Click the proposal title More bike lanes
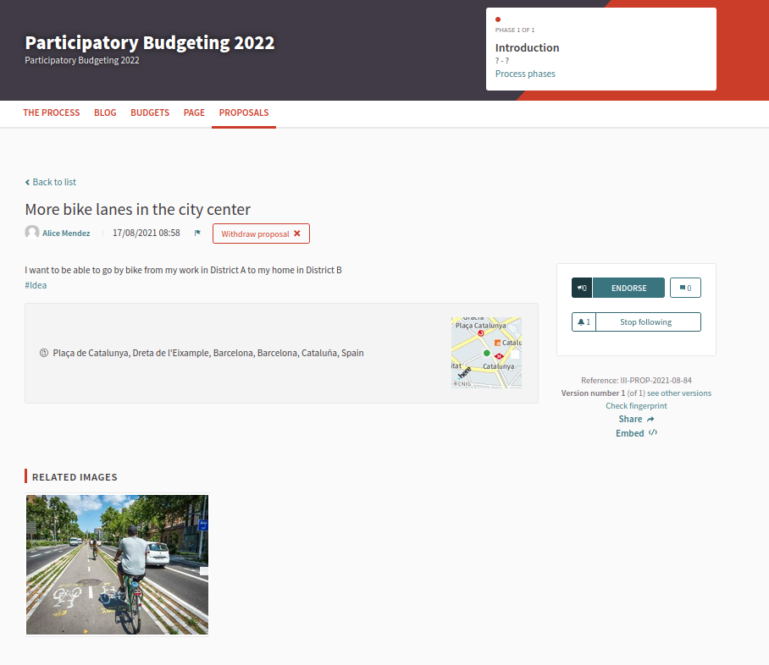 [138, 209]
